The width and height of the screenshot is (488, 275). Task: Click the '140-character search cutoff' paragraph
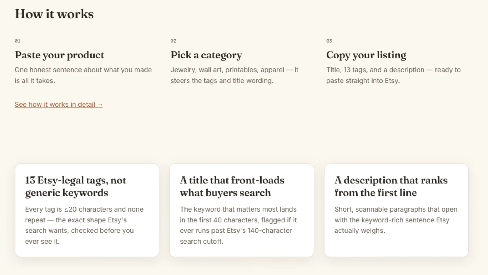(238, 225)
